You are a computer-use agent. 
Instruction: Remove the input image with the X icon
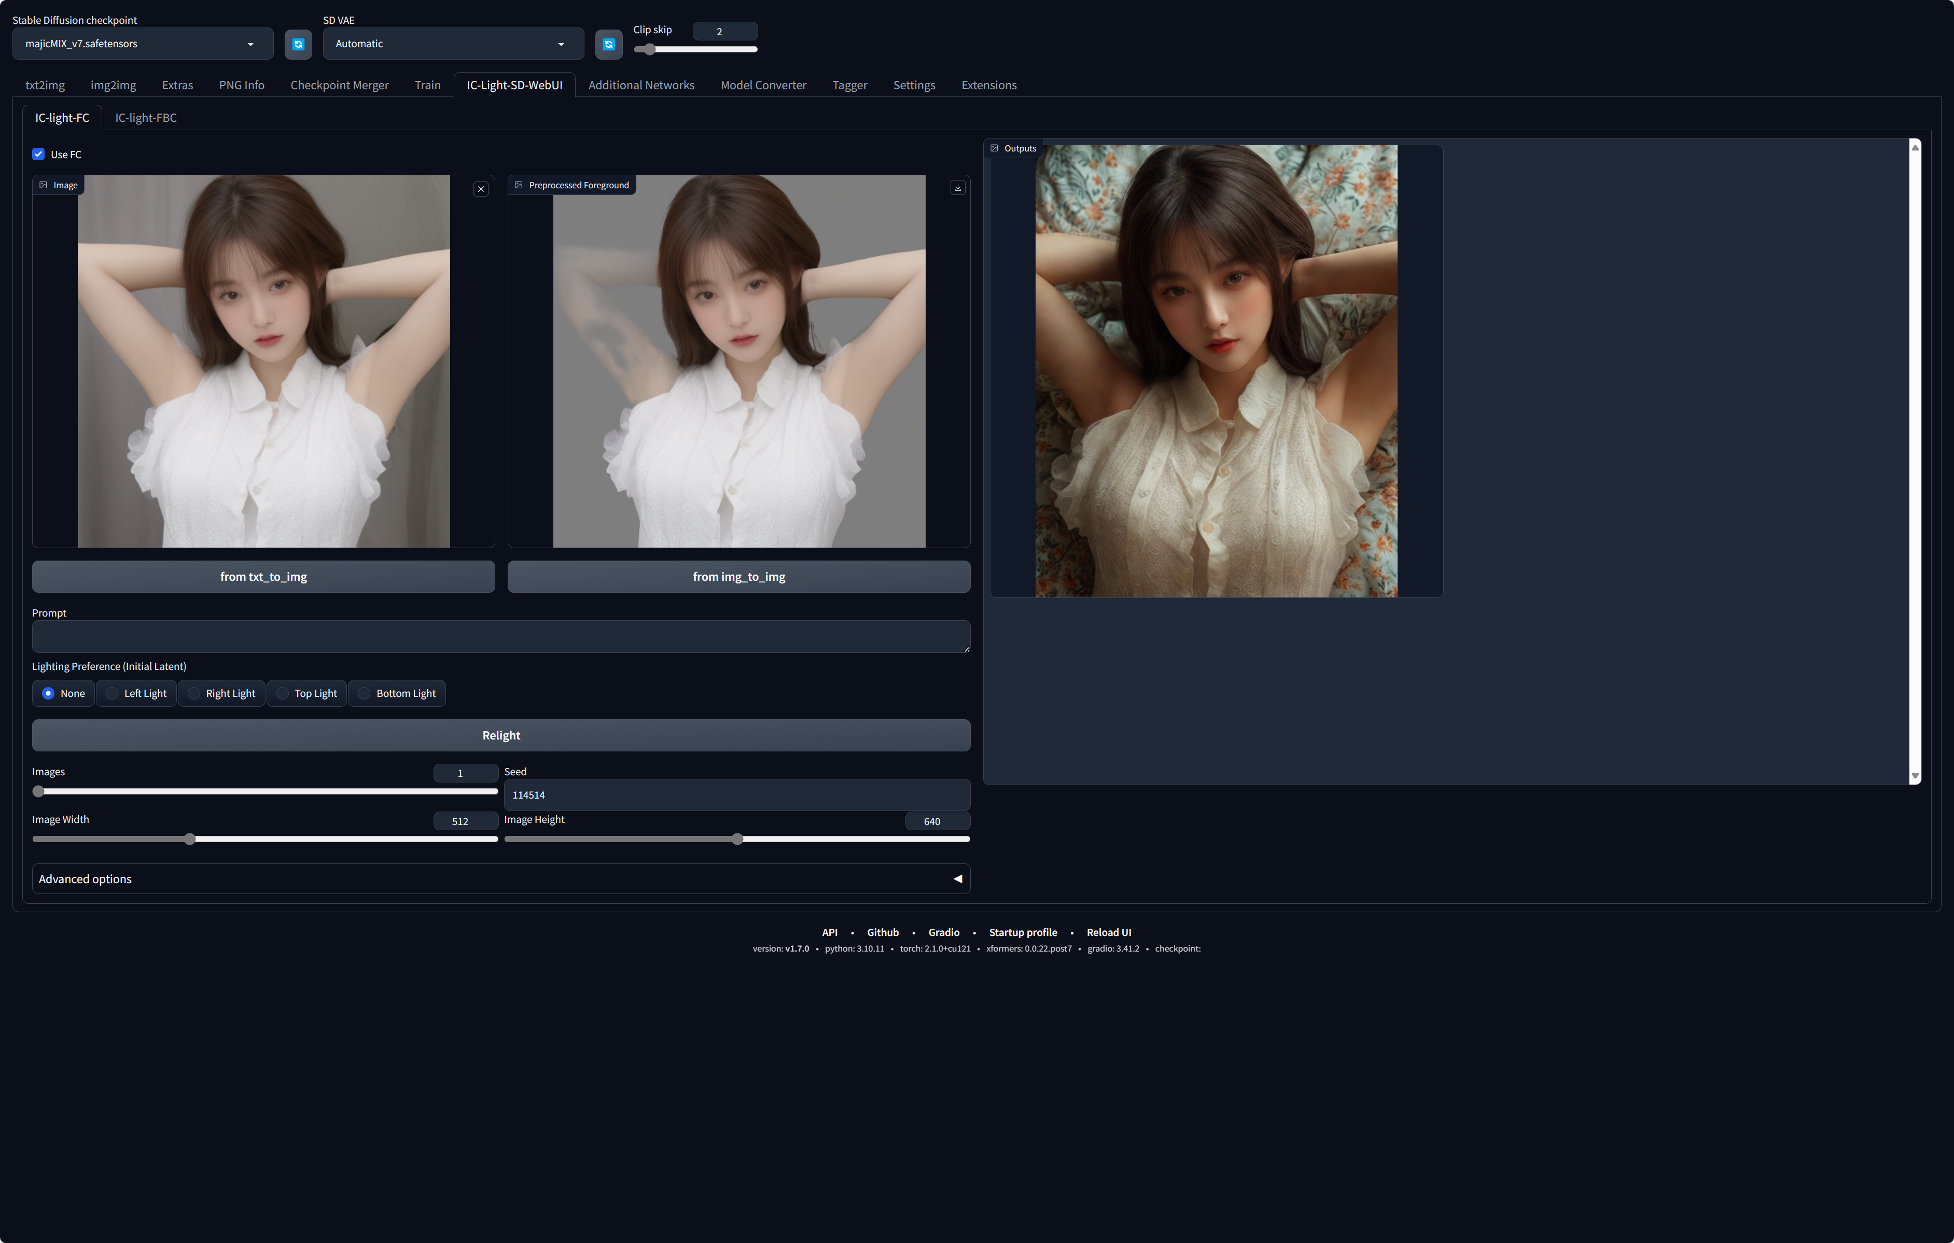click(481, 189)
